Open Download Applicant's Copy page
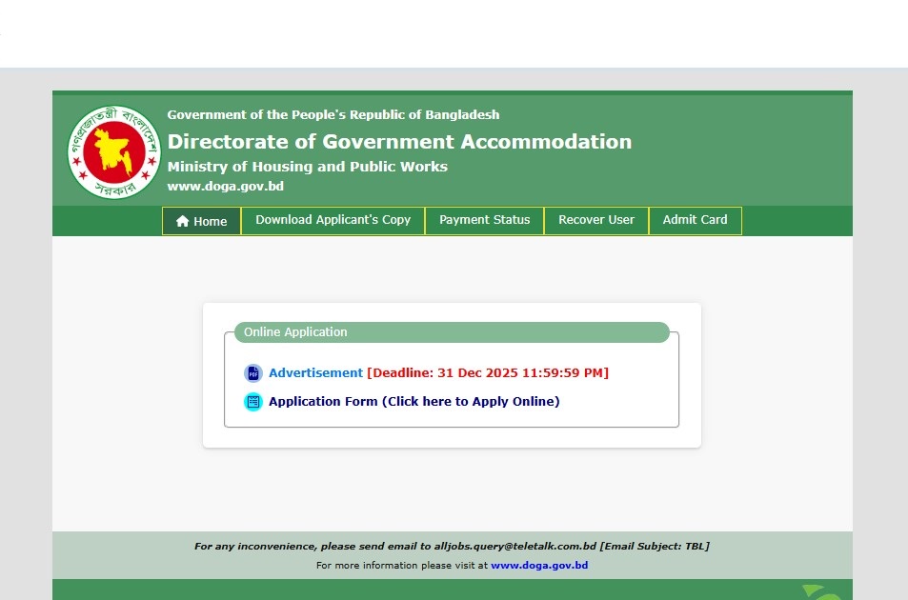This screenshot has width=908, height=600. pos(333,220)
